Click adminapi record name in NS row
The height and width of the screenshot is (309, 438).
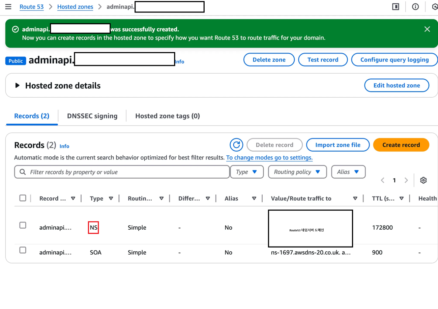(55, 228)
